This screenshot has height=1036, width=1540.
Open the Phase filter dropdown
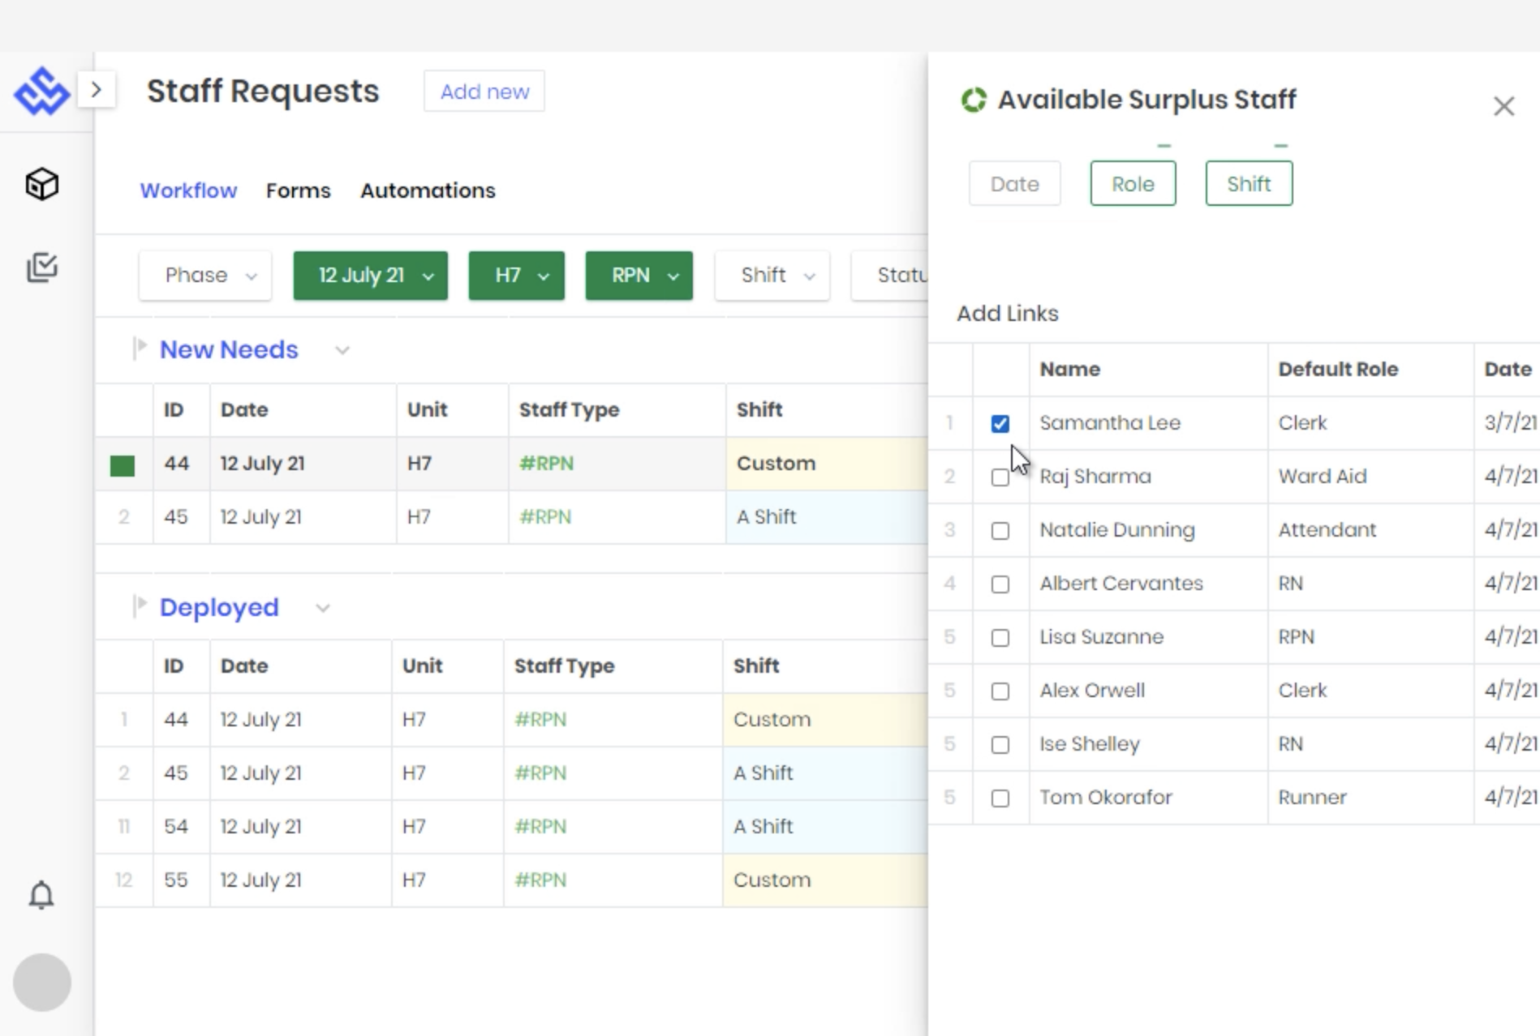point(205,276)
